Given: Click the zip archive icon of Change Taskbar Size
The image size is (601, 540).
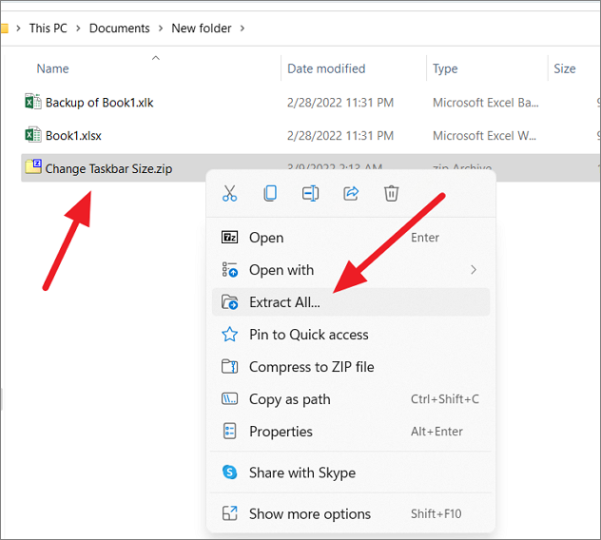Looking at the screenshot, I should click(33, 167).
